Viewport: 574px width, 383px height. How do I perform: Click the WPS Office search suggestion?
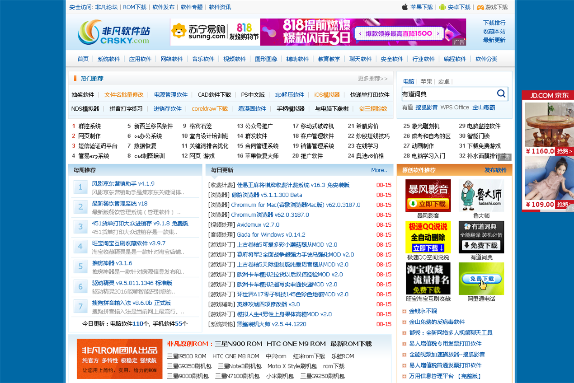pos(455,107)
